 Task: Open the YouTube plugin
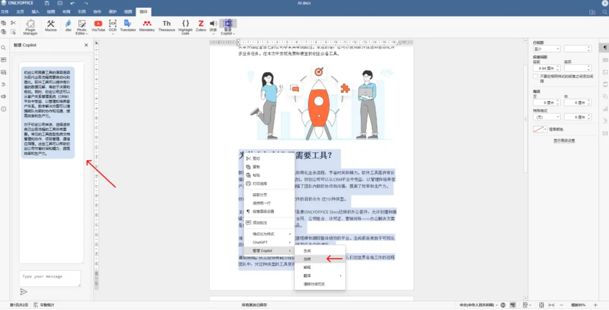pyautogui.click(x=98, y=26)
